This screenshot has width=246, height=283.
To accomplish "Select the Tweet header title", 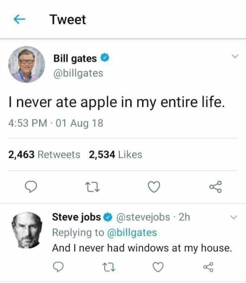I will [68, 19].
